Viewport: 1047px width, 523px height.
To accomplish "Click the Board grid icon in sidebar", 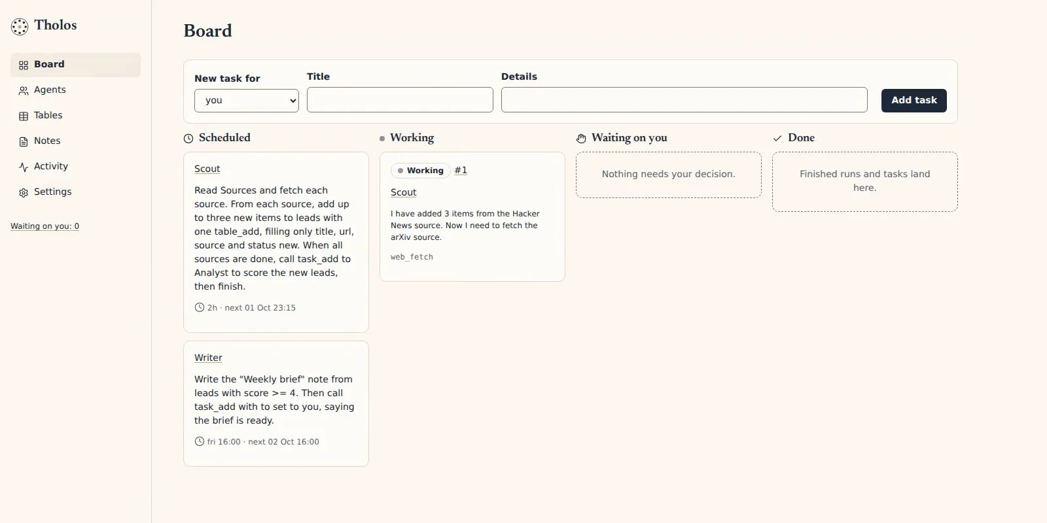I will coord(24,65).
